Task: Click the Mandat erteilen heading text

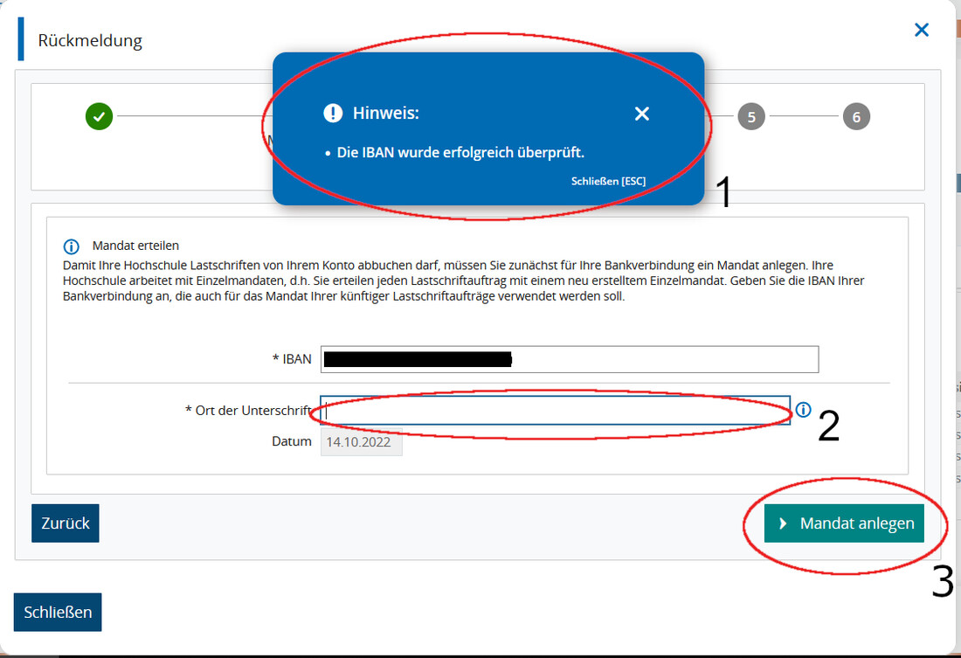Action: pyautogui.click(x=135, y=246)
